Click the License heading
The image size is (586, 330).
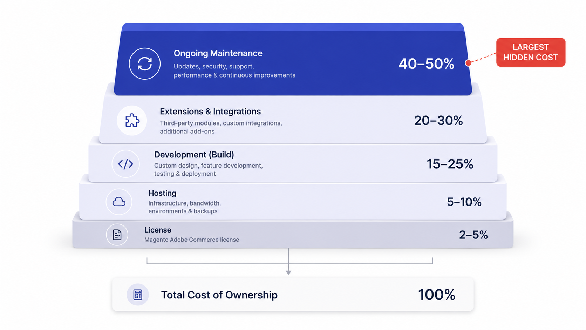tap(158, 230)
